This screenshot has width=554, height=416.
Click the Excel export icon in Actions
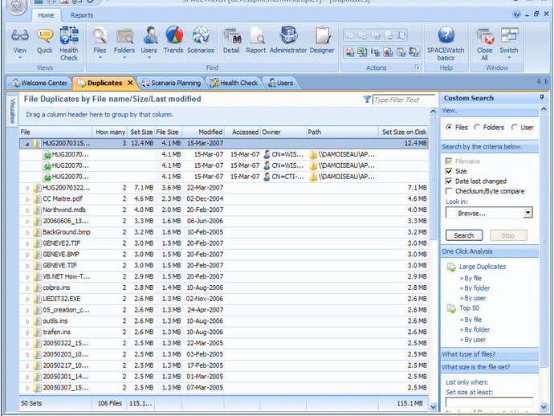coord(362,52)
